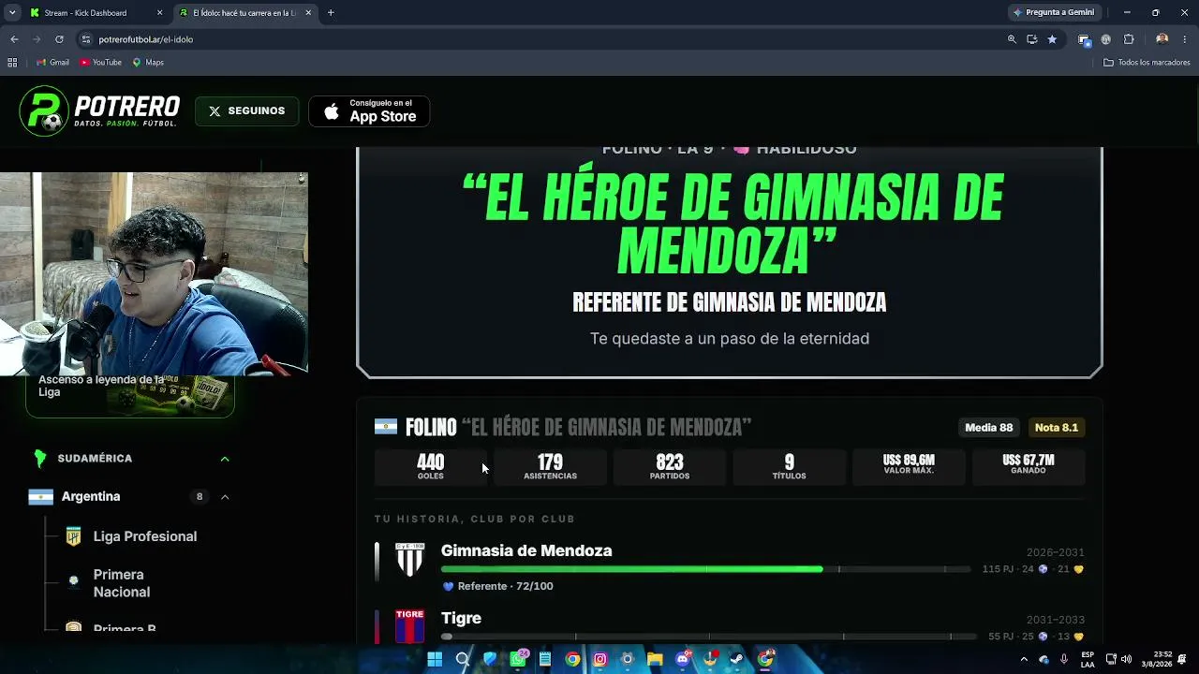
Task: Click the Media 88 badge
Action: coord(989,428)
